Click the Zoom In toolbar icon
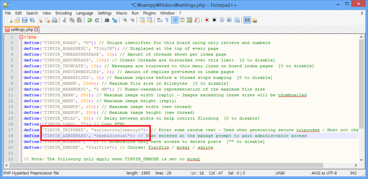This screenshot has width=368, height=179. 125,20
